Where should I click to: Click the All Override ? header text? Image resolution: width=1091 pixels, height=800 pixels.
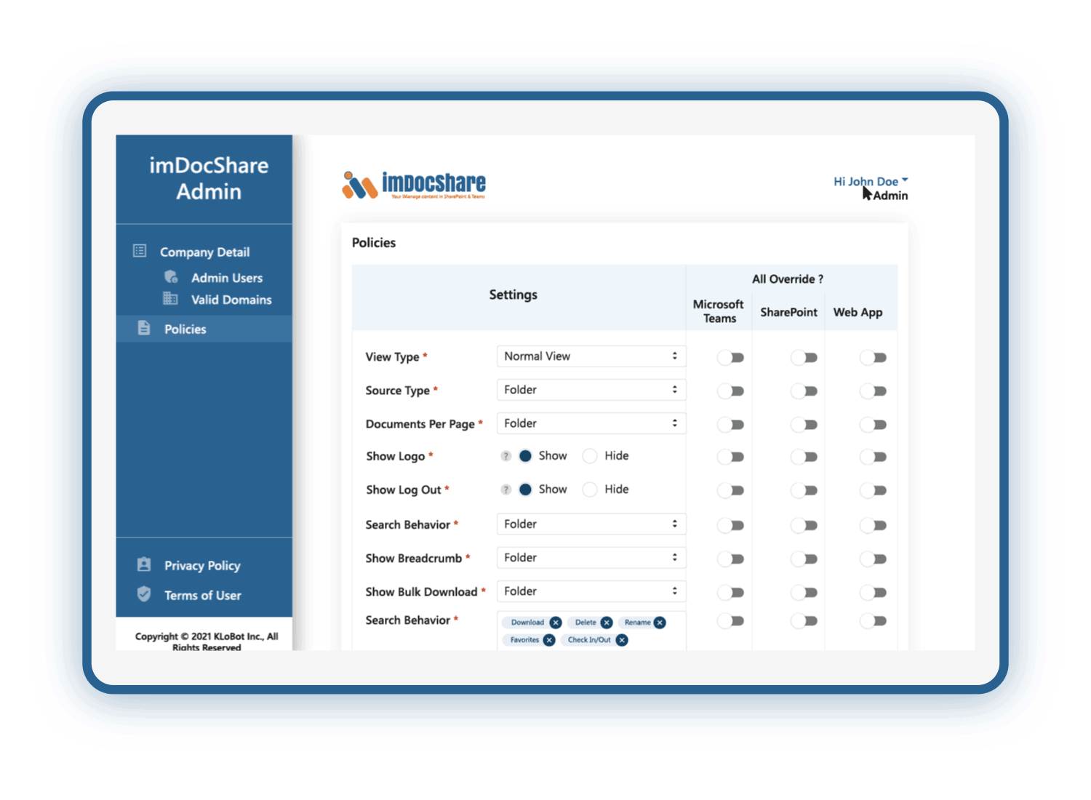(788, 279)
